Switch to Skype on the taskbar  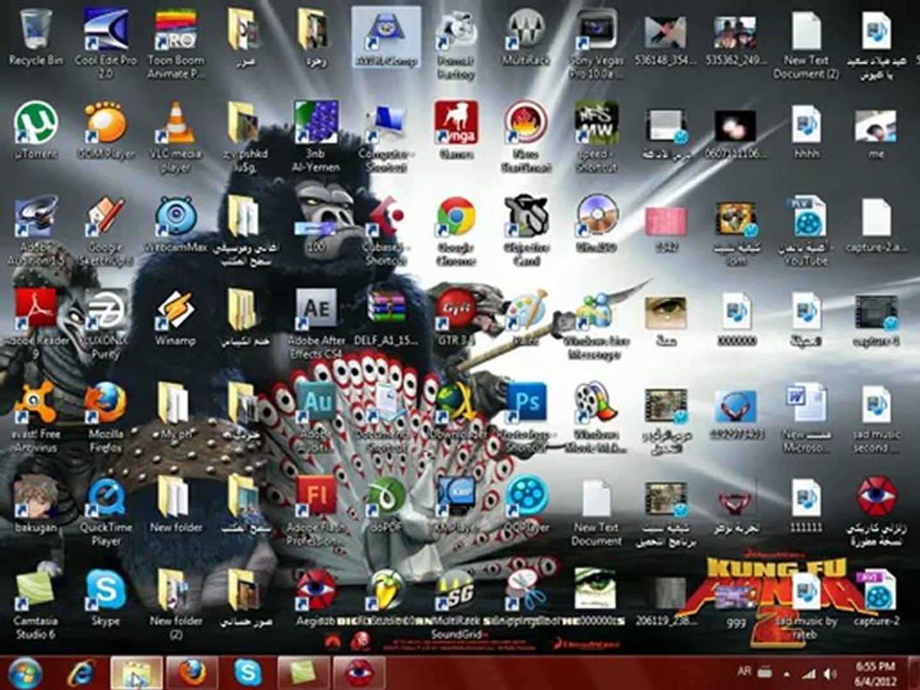(247, 672)
